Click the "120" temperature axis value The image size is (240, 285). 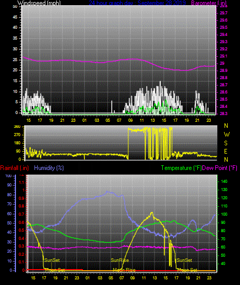pos(224,198)
